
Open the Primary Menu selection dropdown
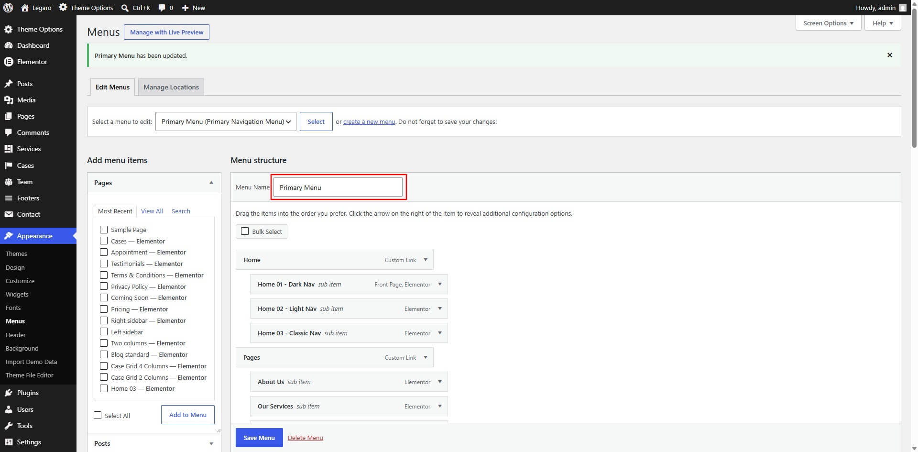coord(226,121)
